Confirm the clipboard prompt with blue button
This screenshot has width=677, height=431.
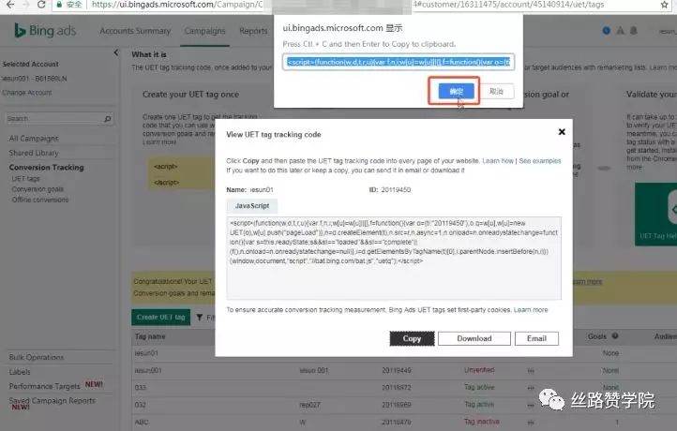(x=456, y=91)
